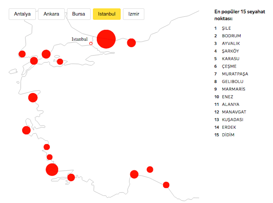Choose ŞARKÖY from the popular list
This screenshot has width=273, height=203.
coord(230,51)
